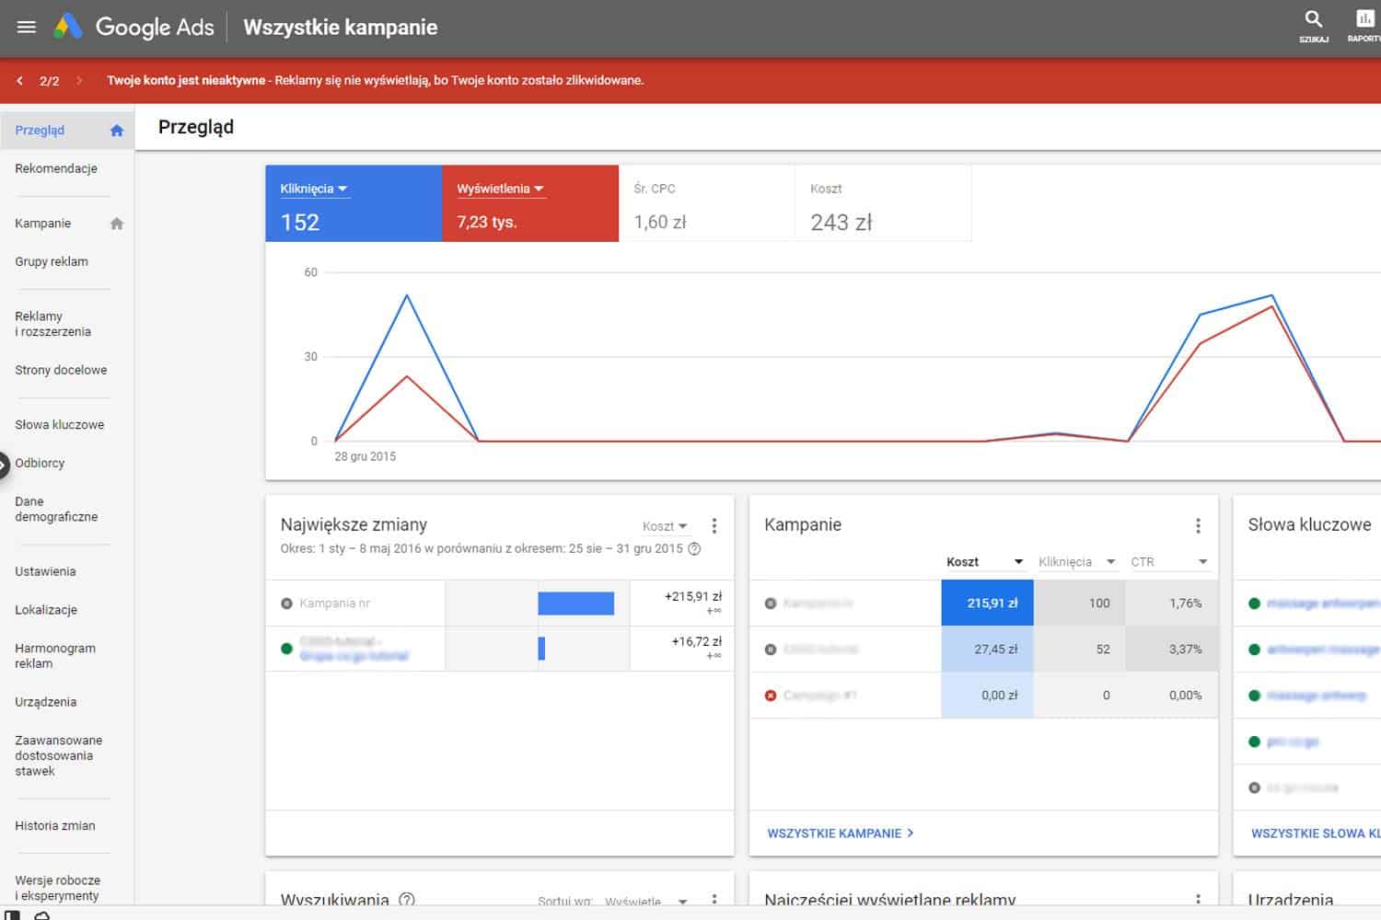The image size is (1381, 920).
Task: Open Kliknięcia column dropdown in Kampanie
Action: [x=1077, y=562]
